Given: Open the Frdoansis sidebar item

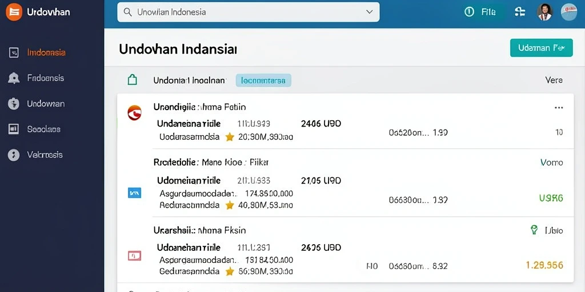Looking at the screenshot, I should [x=46, y=78].
